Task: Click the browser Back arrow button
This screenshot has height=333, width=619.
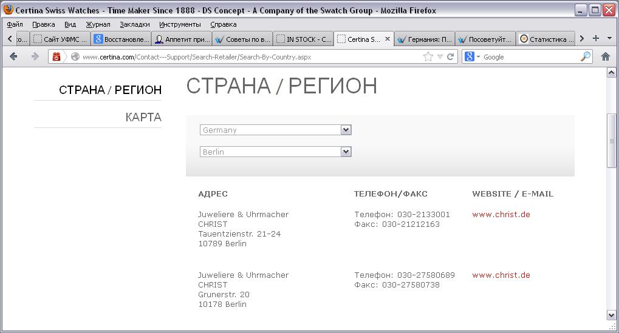Action: click(x=13, y=56)
